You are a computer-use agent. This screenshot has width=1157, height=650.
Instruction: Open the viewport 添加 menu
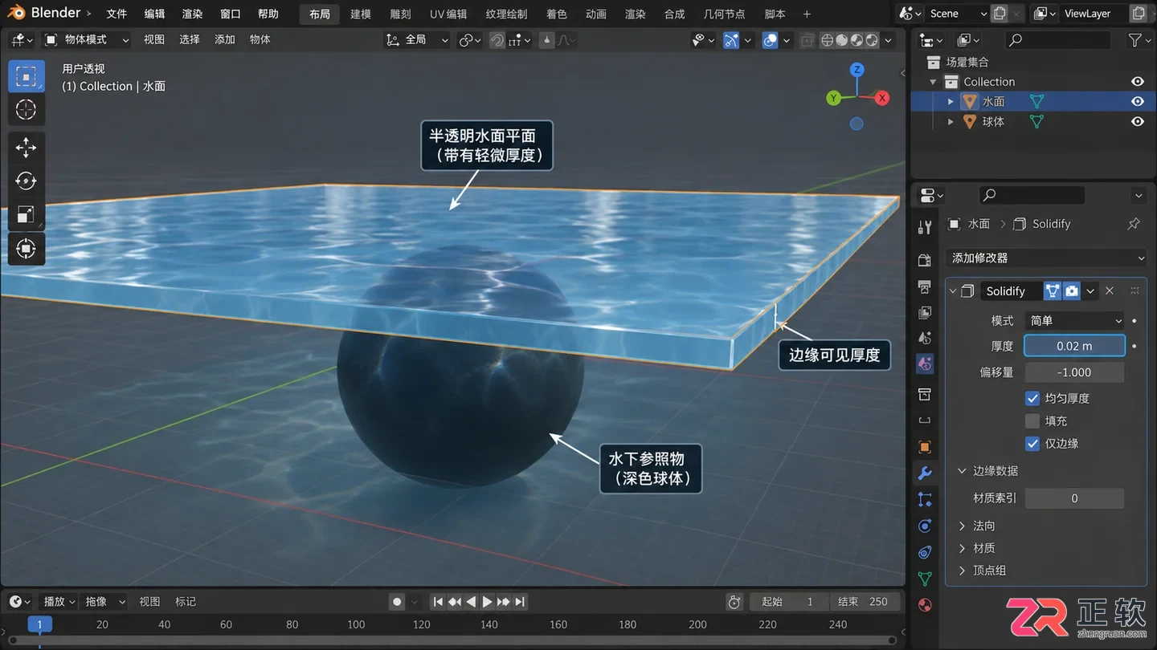[225, 39]
